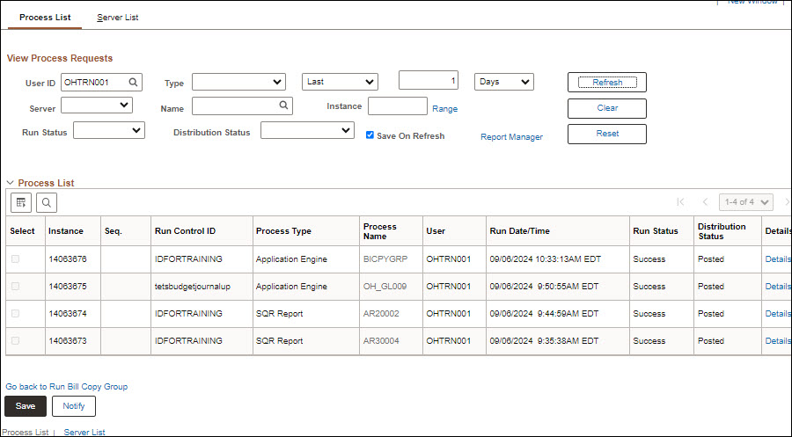Open the Report Manager link
The width and height of the screenshot is (792, 437).
click(511, 137)
